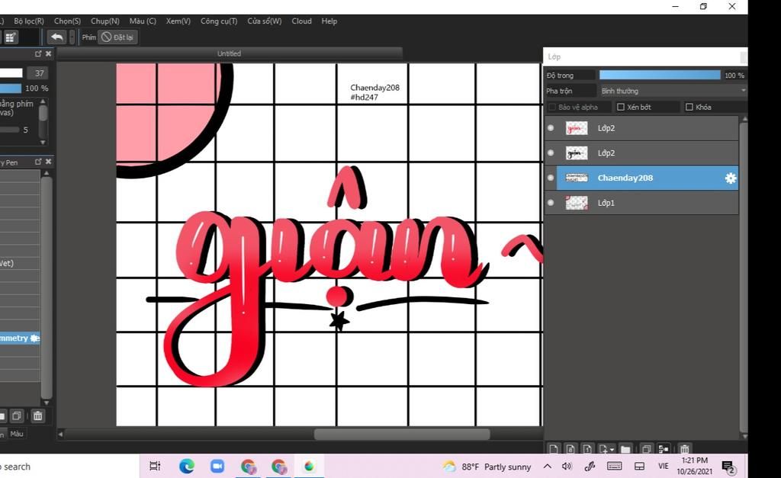Click the 'Đặt lại' reset button

click(118, 37)
